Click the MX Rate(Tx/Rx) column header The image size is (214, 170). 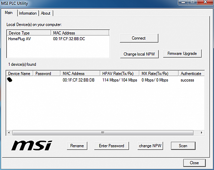click(159, 73)
